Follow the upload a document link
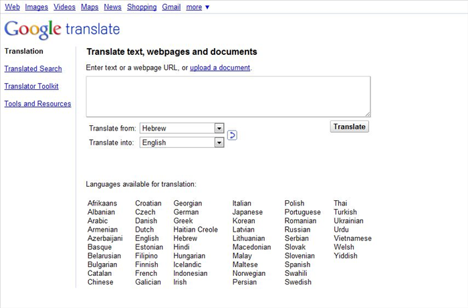Viewport: 468px width, 308px height. click(x=220, y=68)
